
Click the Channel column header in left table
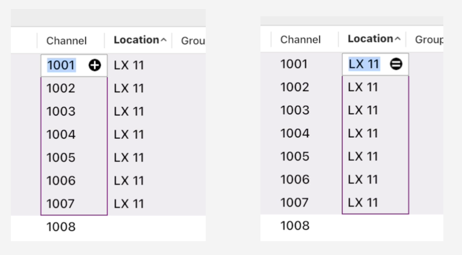pyautogui.click(x=66, y=41)
